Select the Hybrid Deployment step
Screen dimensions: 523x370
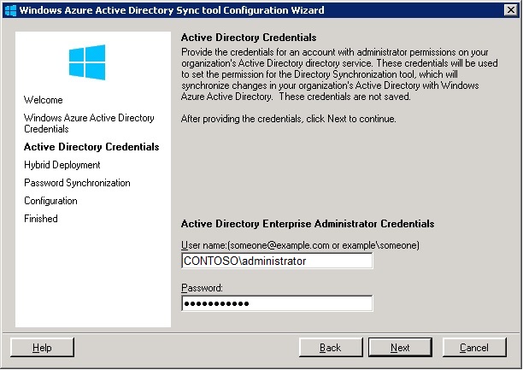pos(62,165)
